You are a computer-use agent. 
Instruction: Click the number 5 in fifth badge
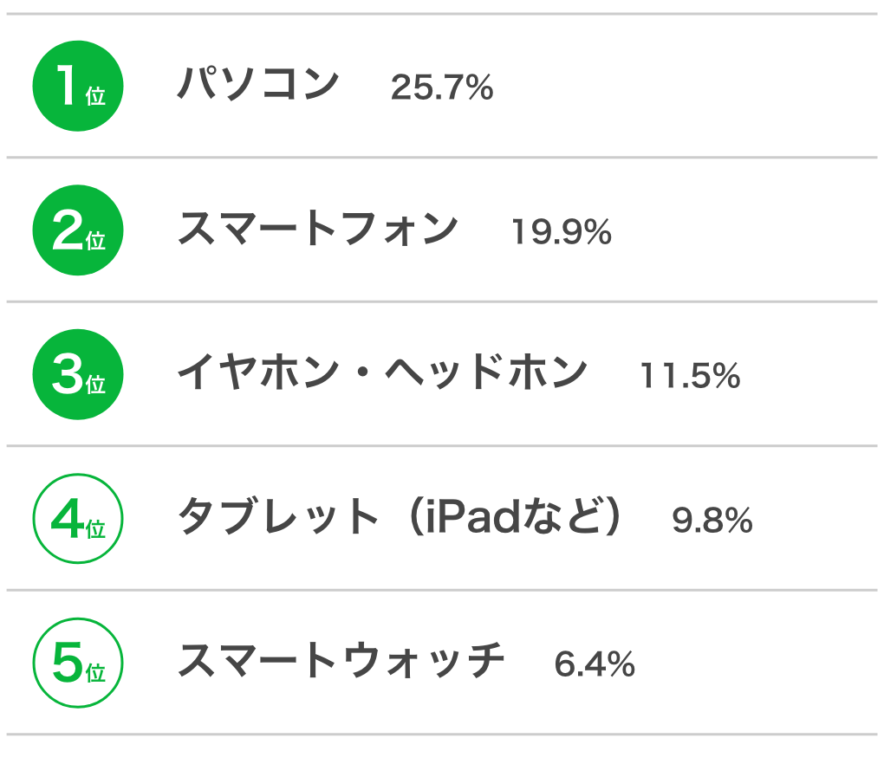(68, 662)
